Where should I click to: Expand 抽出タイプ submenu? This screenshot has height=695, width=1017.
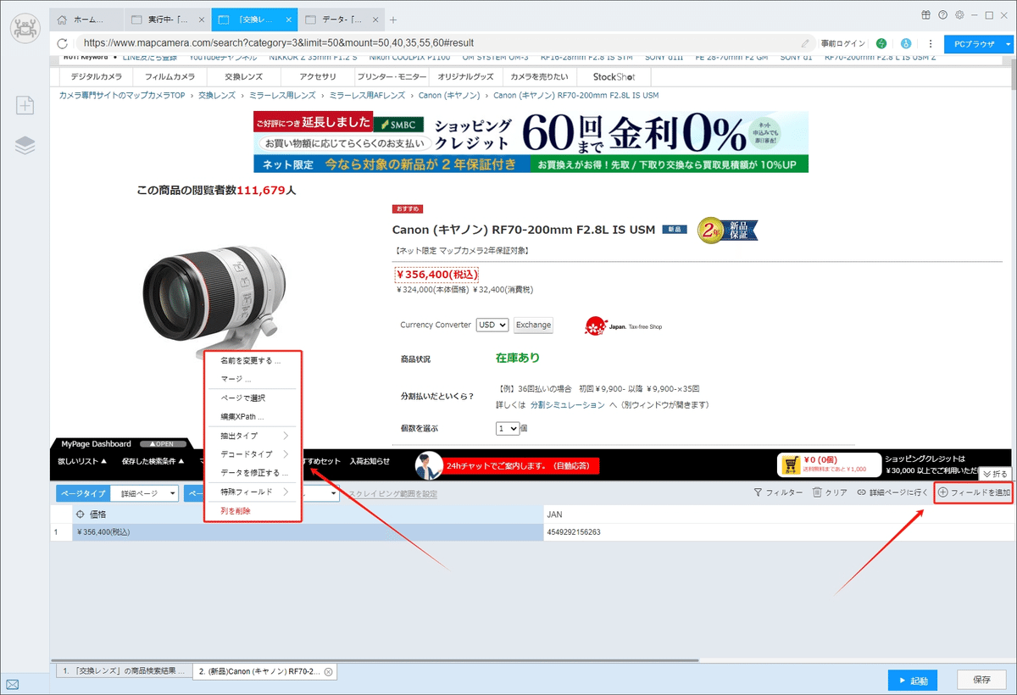(x=254, y=436)
